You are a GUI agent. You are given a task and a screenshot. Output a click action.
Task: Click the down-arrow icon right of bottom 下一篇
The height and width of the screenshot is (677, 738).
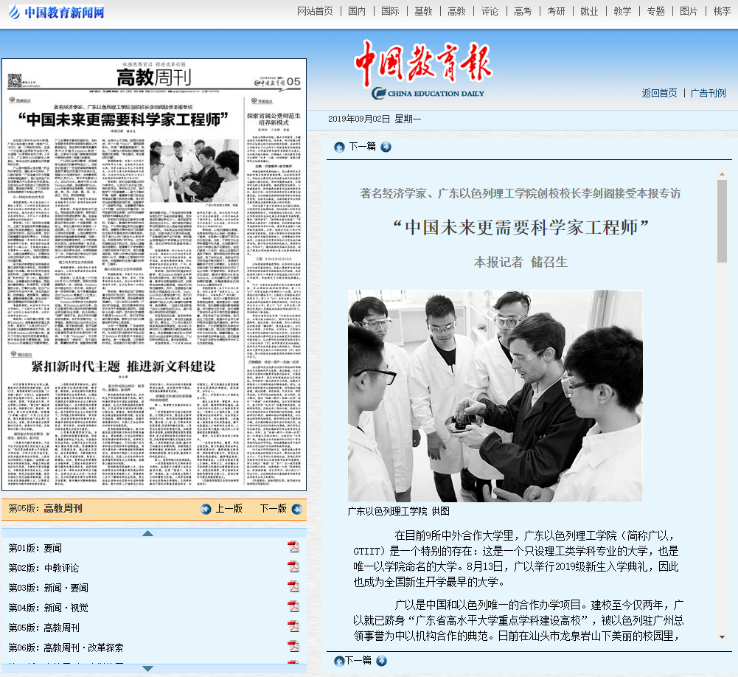point(382,660)
